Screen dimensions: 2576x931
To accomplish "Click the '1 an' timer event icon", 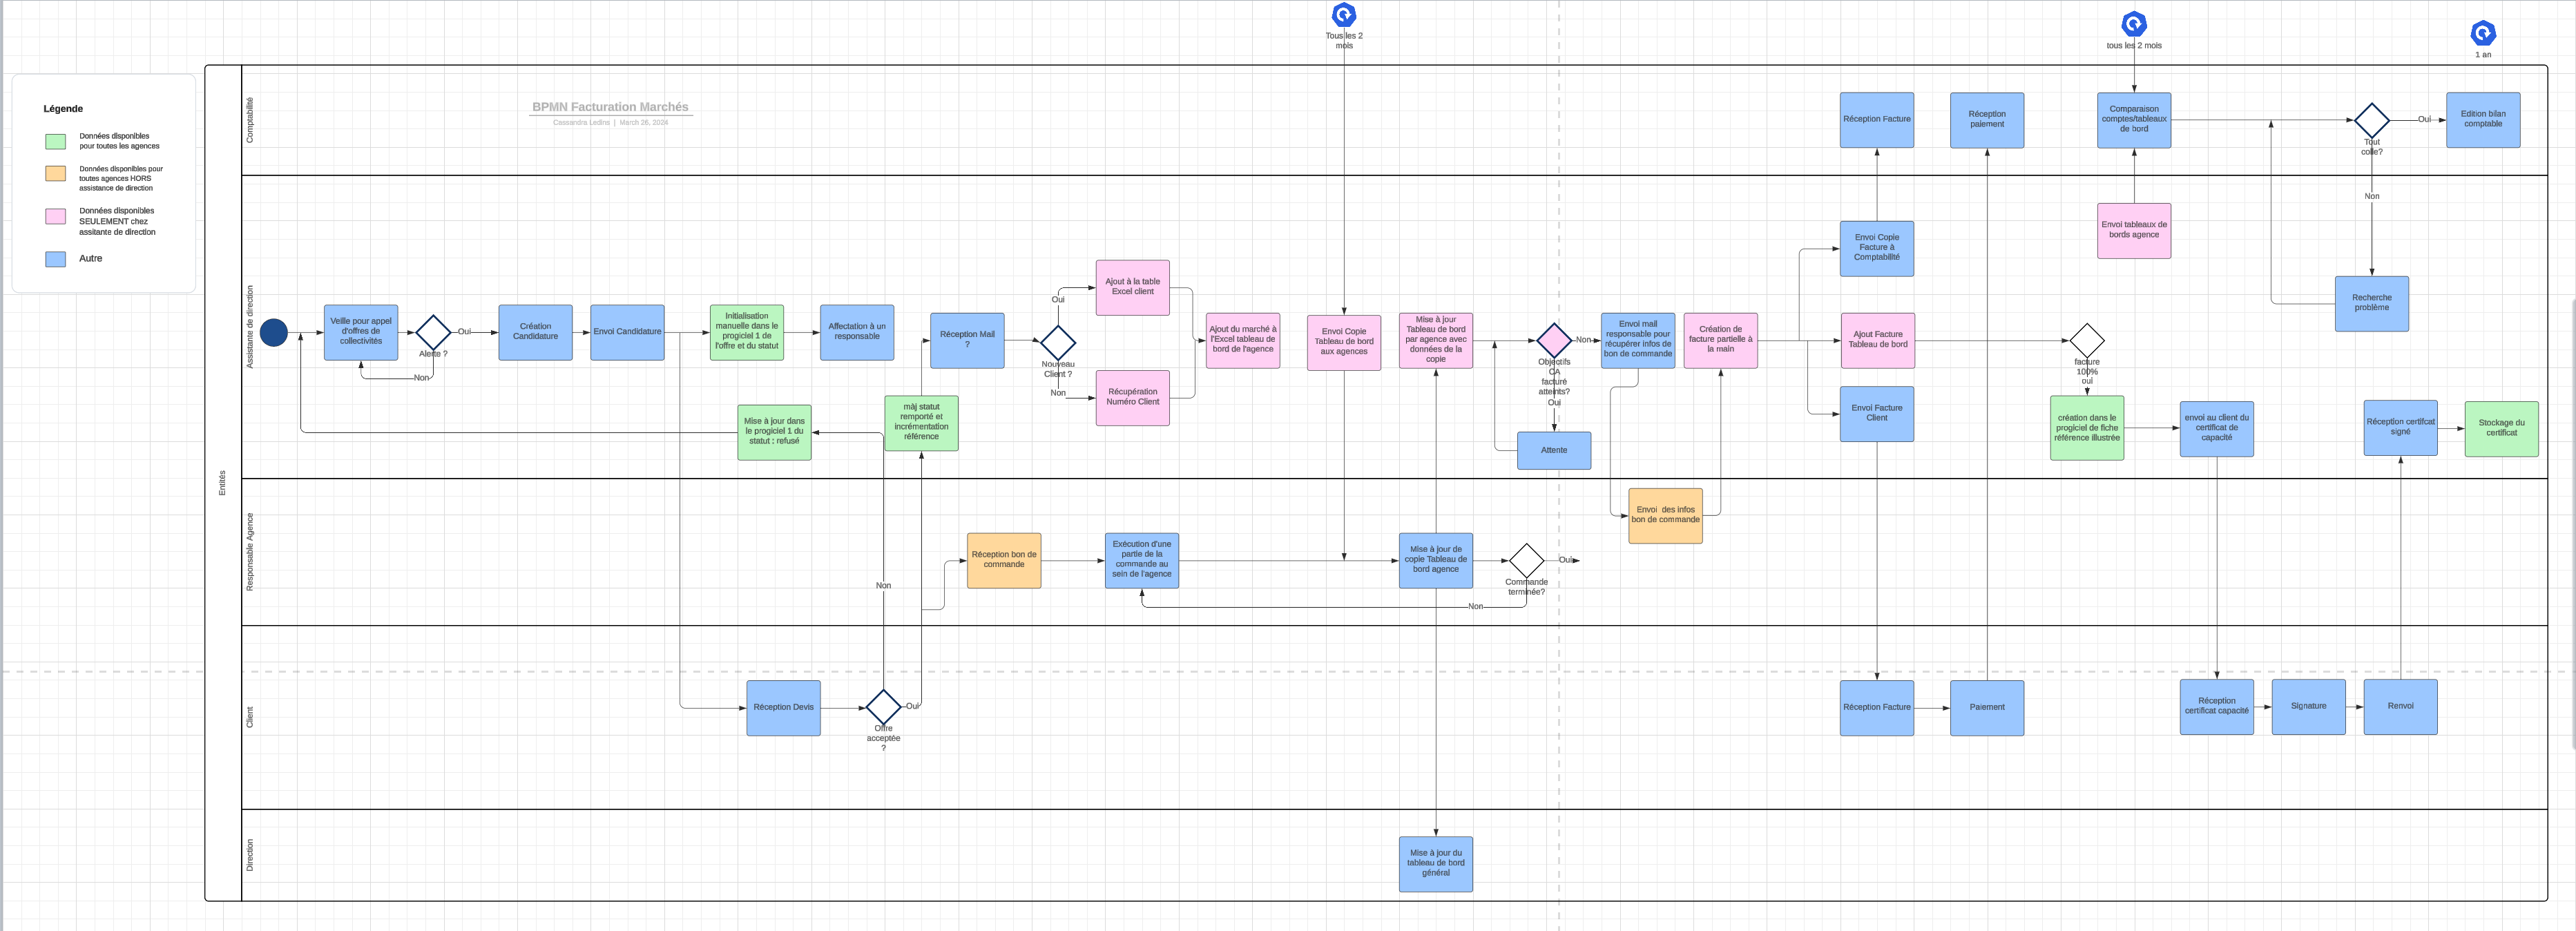I will click(x=2482, y=33).
